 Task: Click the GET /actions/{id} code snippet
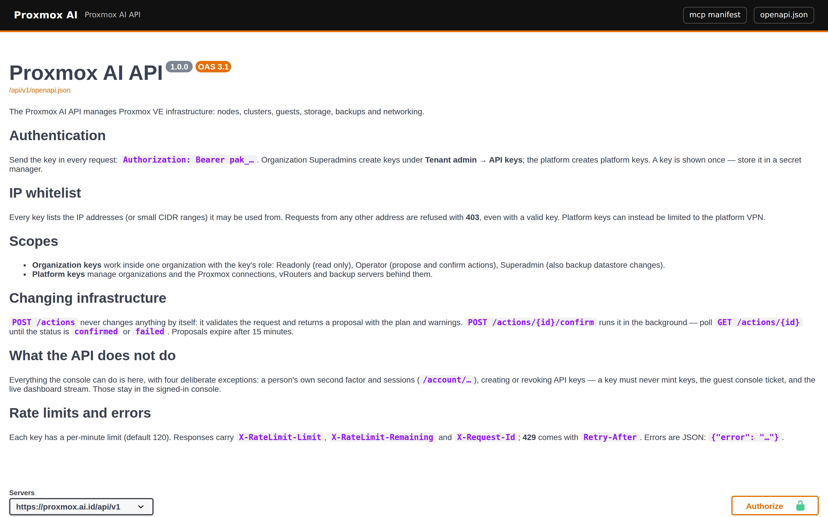point(758,323)
